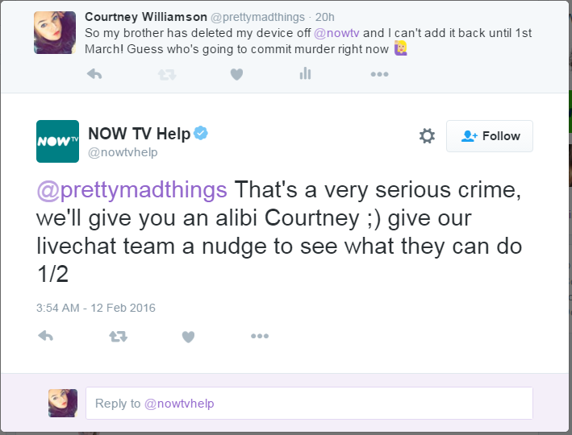This screenshot has height=435, width=572.
Task: View tweet activity bar chart icon
Action: [305, 73]
